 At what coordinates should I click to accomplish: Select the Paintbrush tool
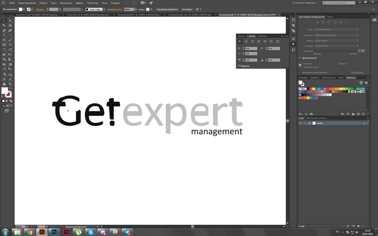[10, 40]
